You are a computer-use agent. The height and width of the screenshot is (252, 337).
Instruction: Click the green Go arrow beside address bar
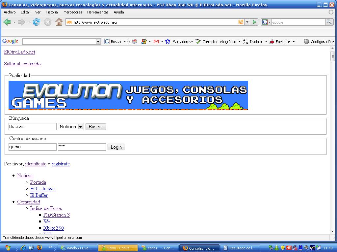click(x=254, y=22)
